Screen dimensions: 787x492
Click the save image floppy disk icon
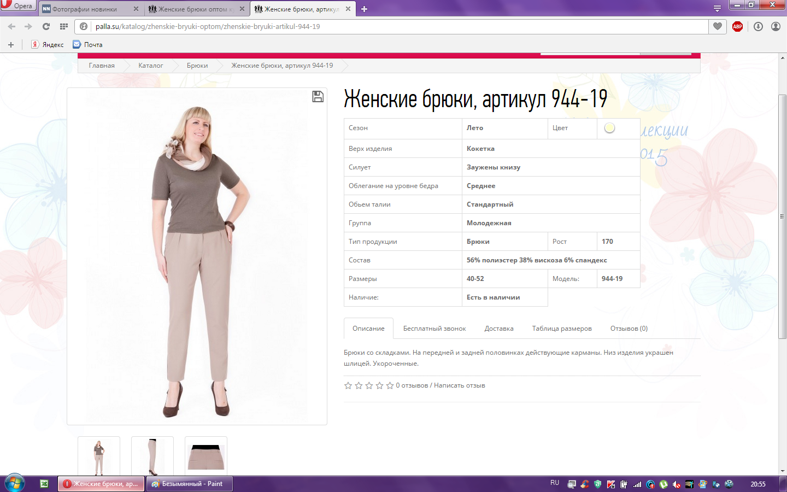(x=318, y=97)
